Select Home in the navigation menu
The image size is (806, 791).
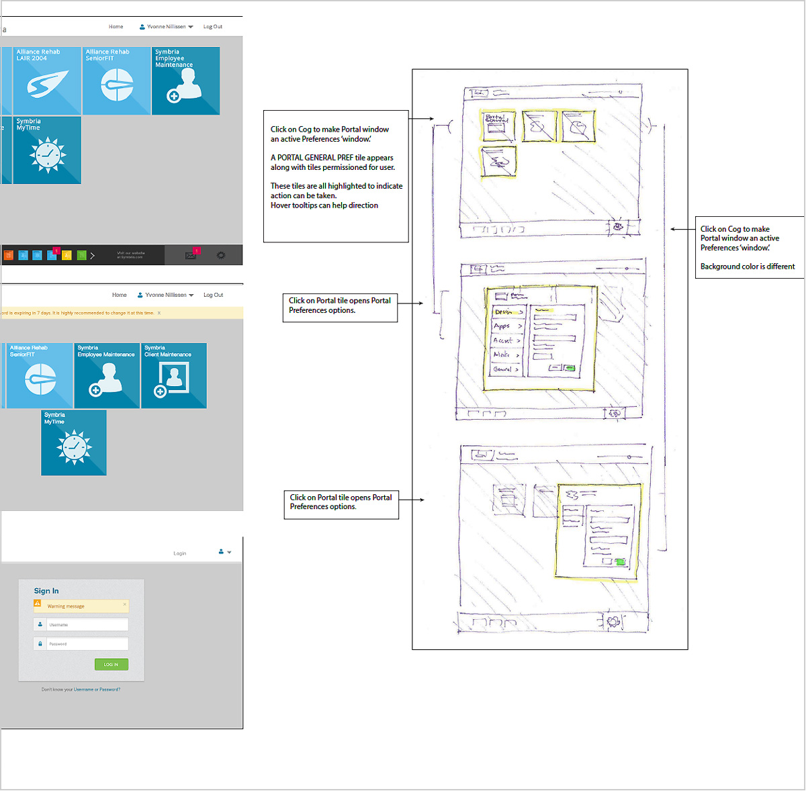point(116,26)
